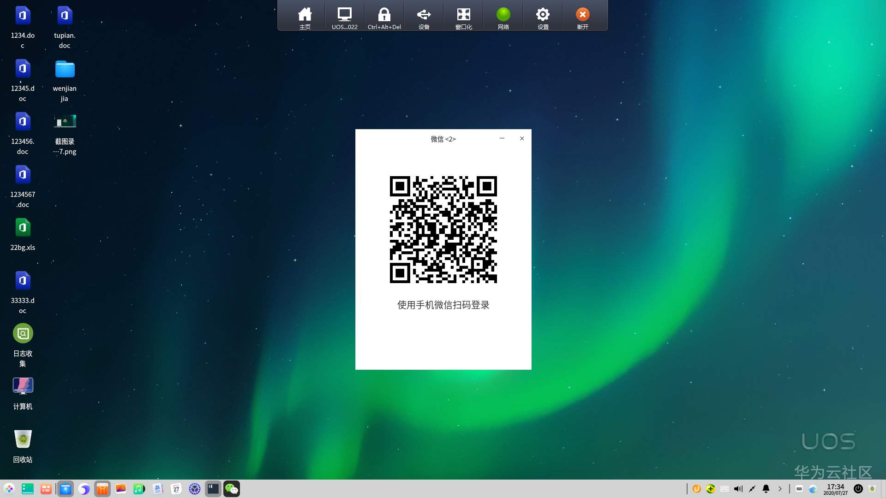Open the UOS...022 monitor toolbar item

(x=344, y=18)
